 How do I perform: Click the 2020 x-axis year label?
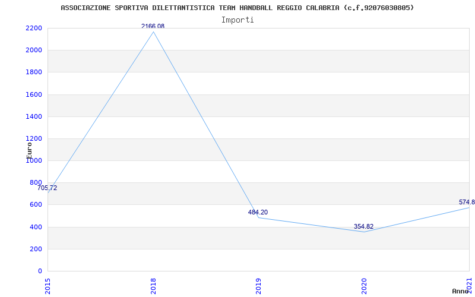(x=364, y=286)
